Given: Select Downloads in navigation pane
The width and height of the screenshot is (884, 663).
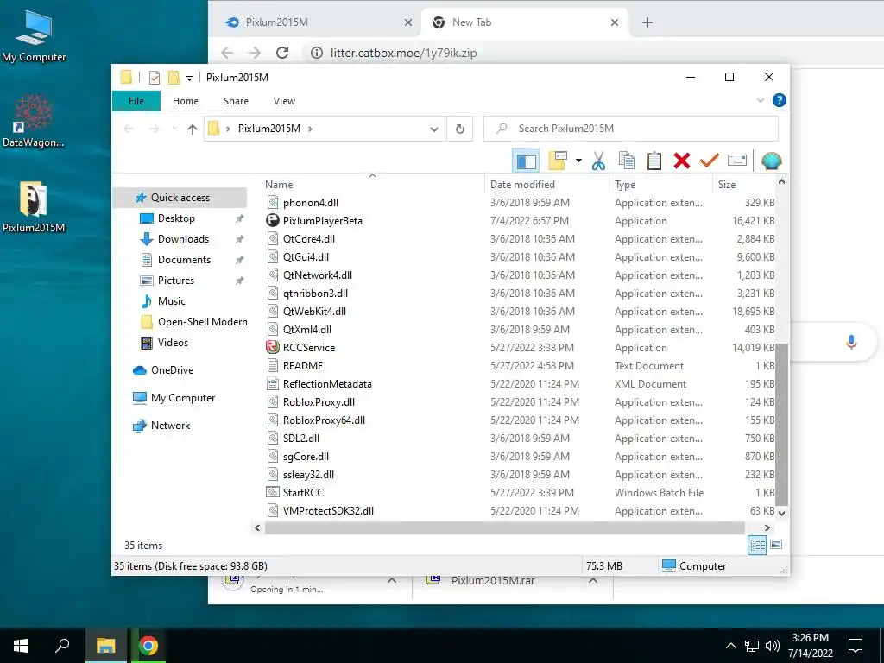Looking at the screenshot, I should [x=183, y=239].
